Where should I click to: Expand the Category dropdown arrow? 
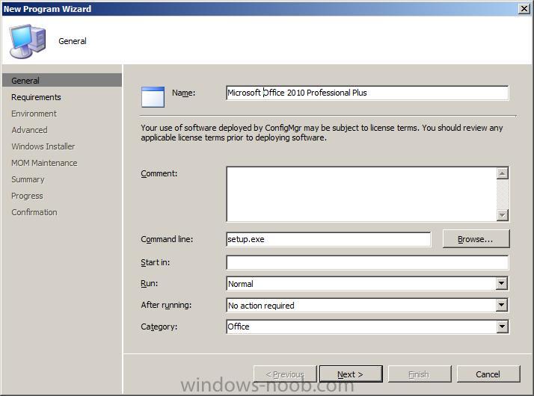click(x=501, y=327)
